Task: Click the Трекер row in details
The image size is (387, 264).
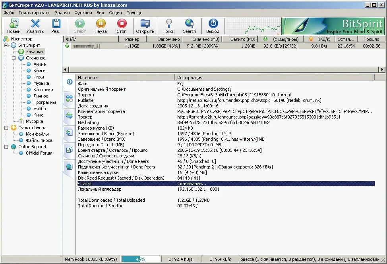Action: tap(226, 117)
